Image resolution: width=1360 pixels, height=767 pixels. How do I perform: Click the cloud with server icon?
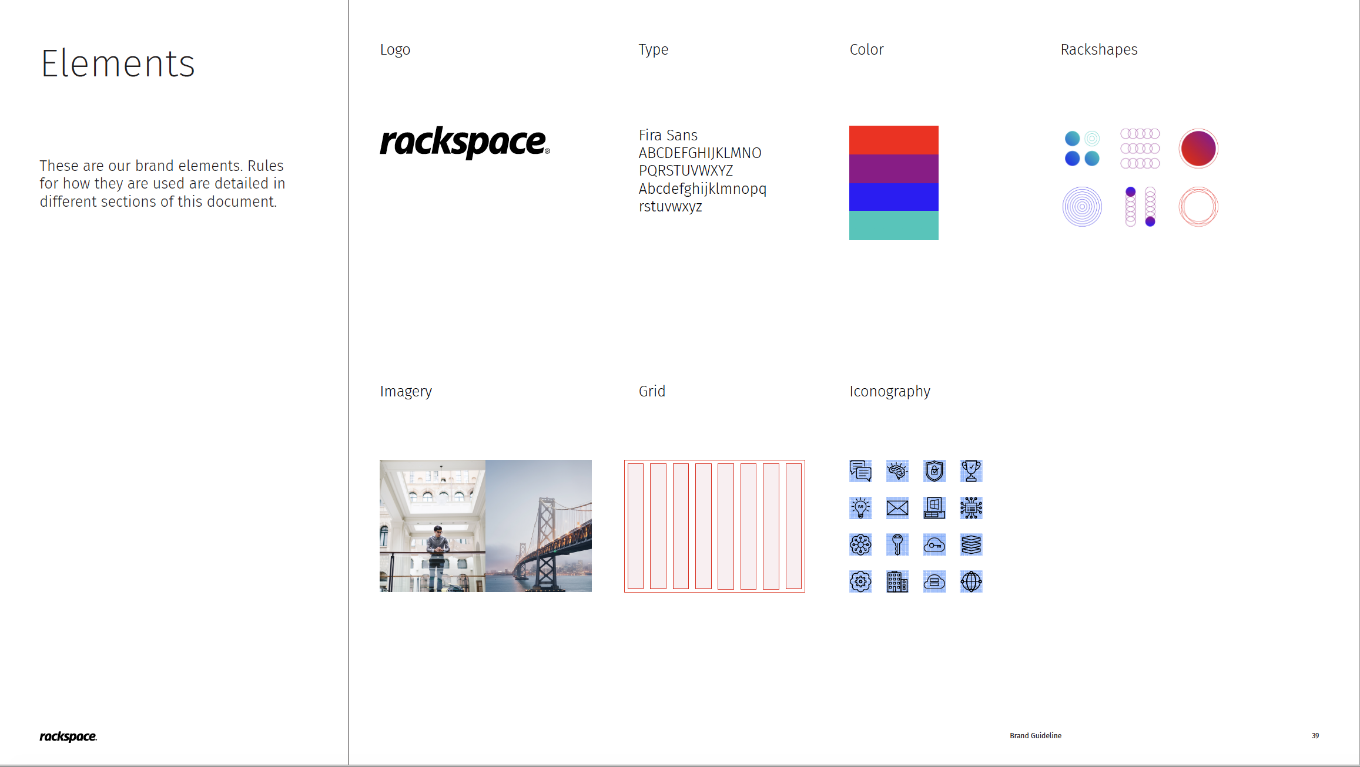[x=934, y=581]
